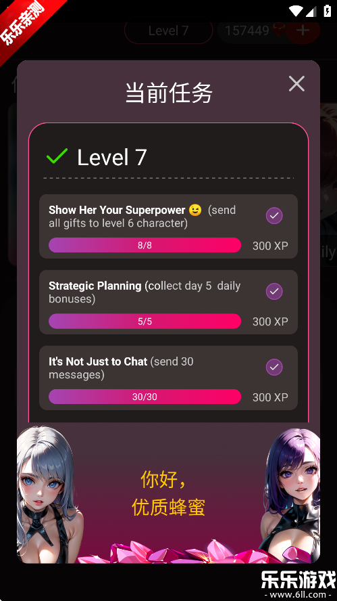
Task: Click the 5/5 daily bonuses progress bar
Action: (x=145, y=321)
